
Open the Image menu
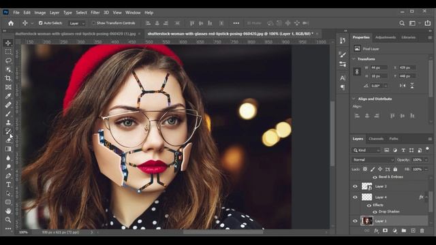40,12
